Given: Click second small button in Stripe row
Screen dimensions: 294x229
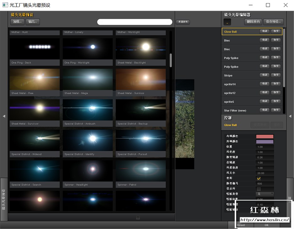Looking at the screenshot, I should [x=275, y=75].
